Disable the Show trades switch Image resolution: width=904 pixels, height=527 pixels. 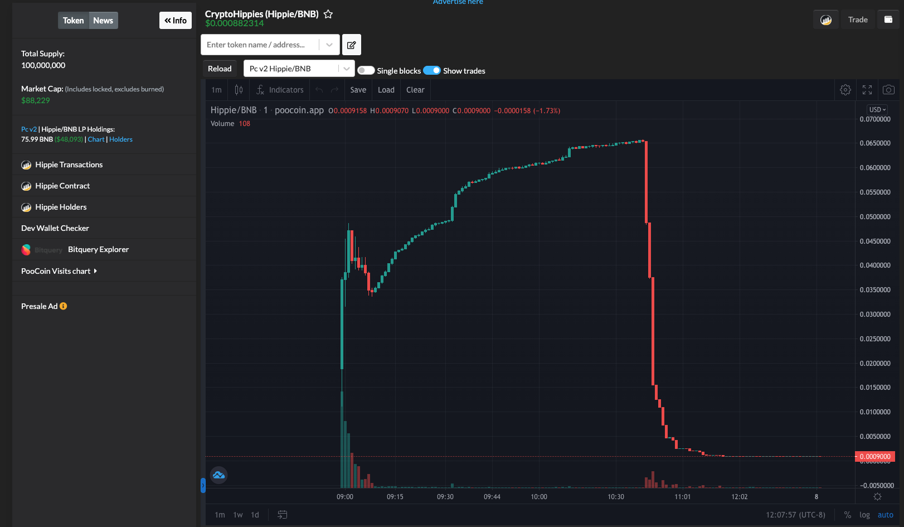[x=432, y=70]
